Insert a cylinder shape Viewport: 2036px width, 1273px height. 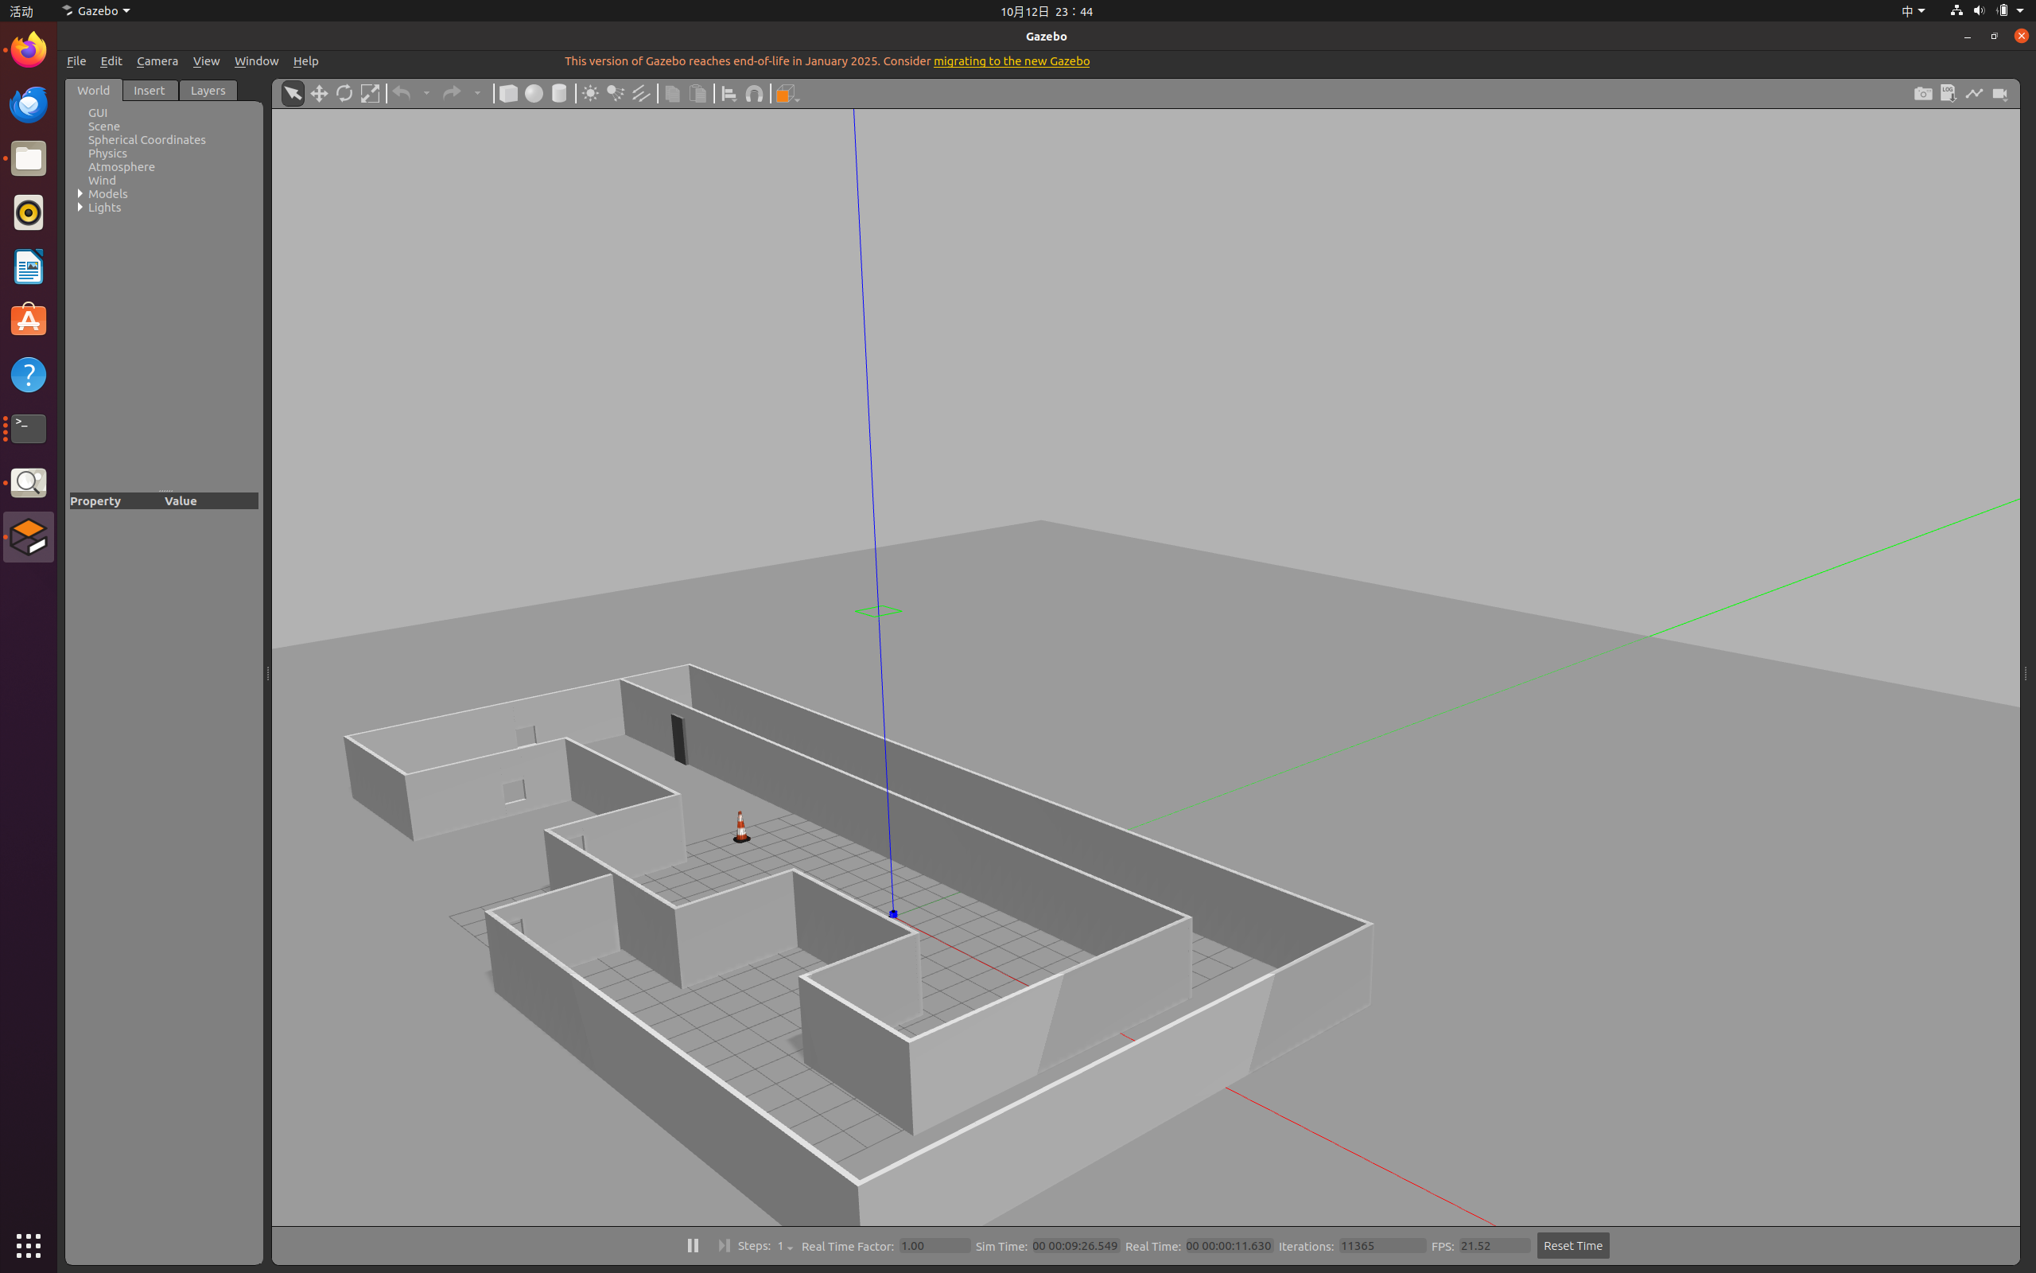(559, 93)
